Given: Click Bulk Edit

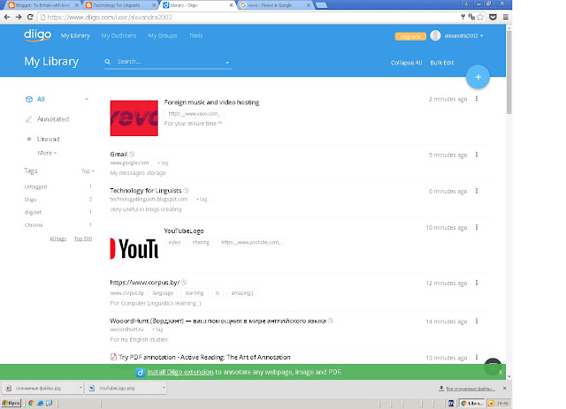Looking at the screenshot, I should tap(442, 63).
